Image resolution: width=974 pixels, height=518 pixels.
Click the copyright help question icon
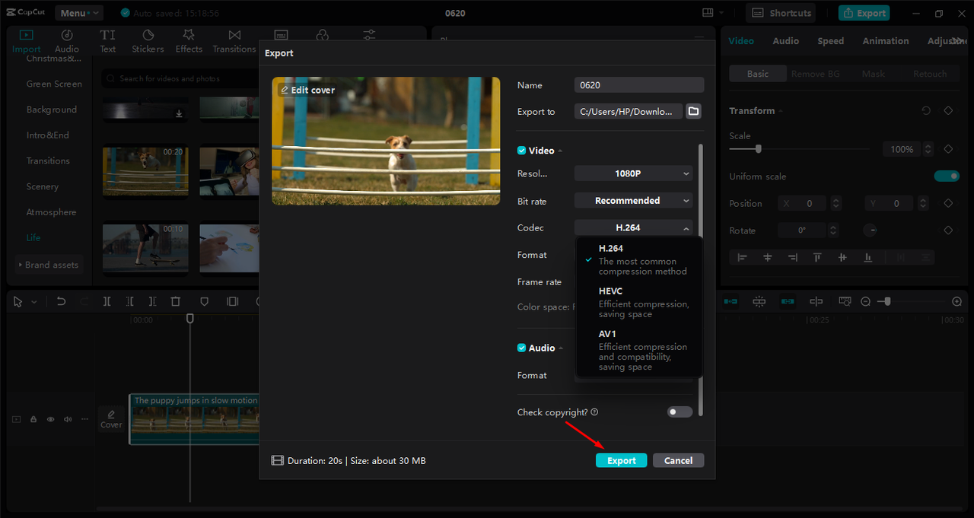coord(594,412)
